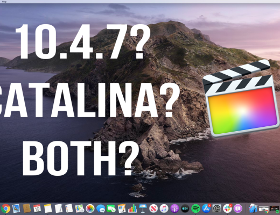Open Messages from the dock

coord(101,209)
